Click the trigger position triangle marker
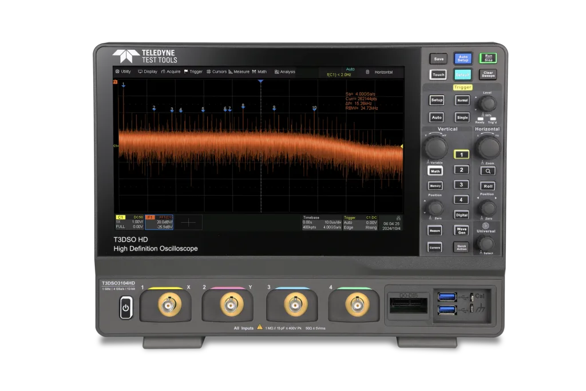 (260, 82)
